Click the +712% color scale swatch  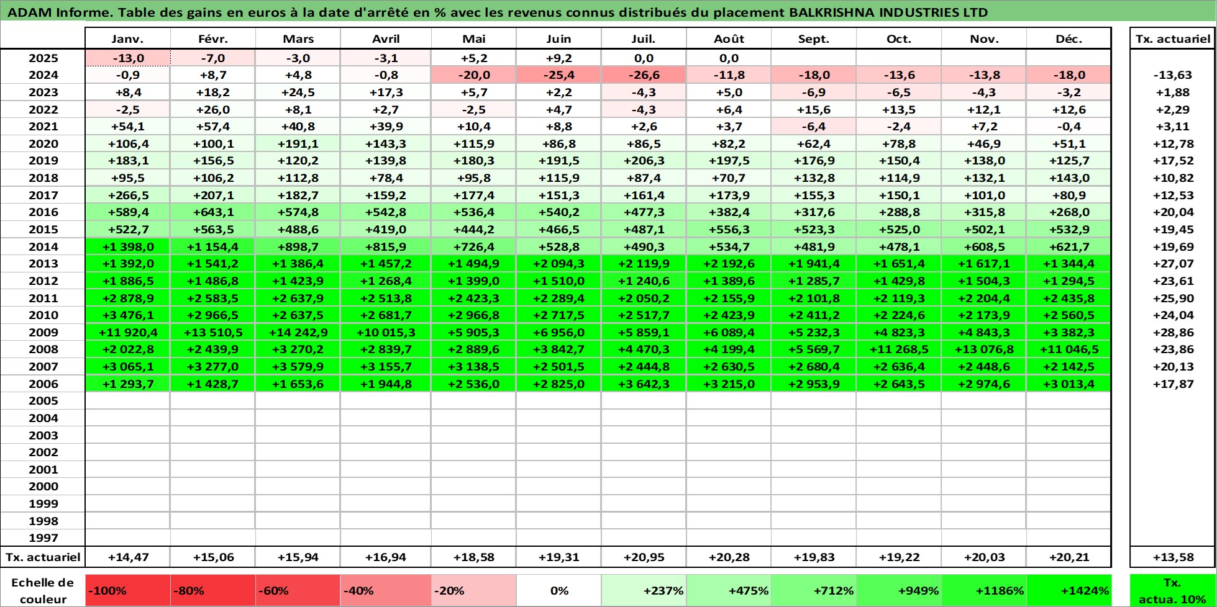(814, 591)
